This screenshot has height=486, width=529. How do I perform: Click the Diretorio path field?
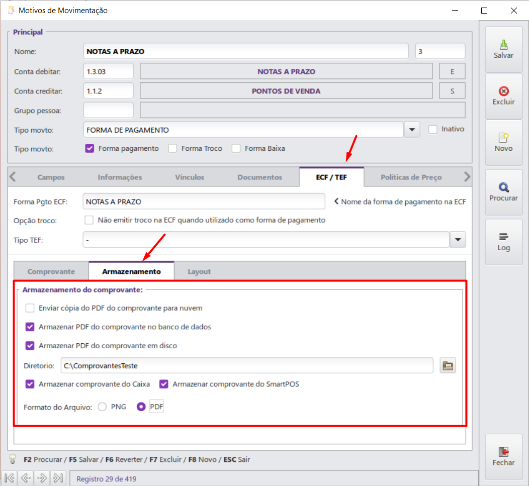[x=247, y=365]
